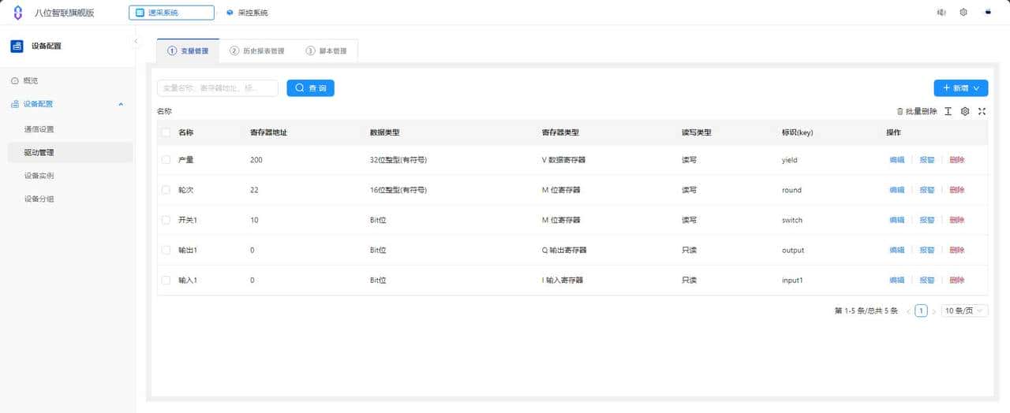Delete the 轮次 row
The width and height of the screenshot is (1010, 413).
[x=957, y=190]
